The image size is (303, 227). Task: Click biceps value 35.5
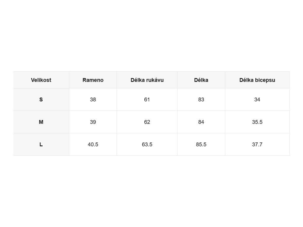(x=257, y=122)
